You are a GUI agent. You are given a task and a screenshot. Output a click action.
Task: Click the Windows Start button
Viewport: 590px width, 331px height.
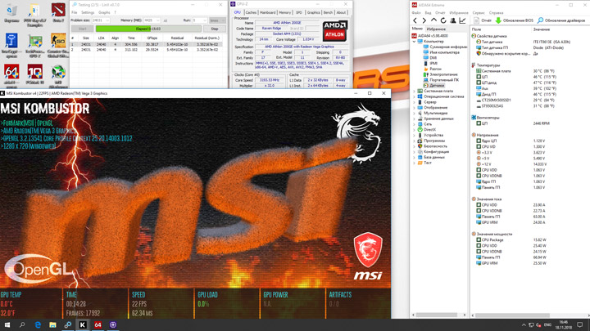(7, 325)
